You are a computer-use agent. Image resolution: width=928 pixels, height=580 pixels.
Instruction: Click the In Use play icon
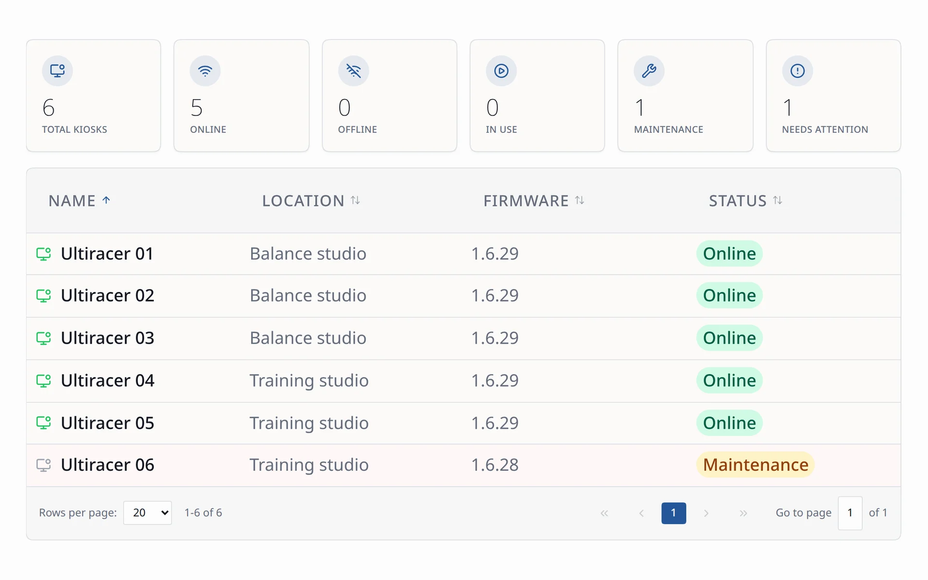pos(501,71)
